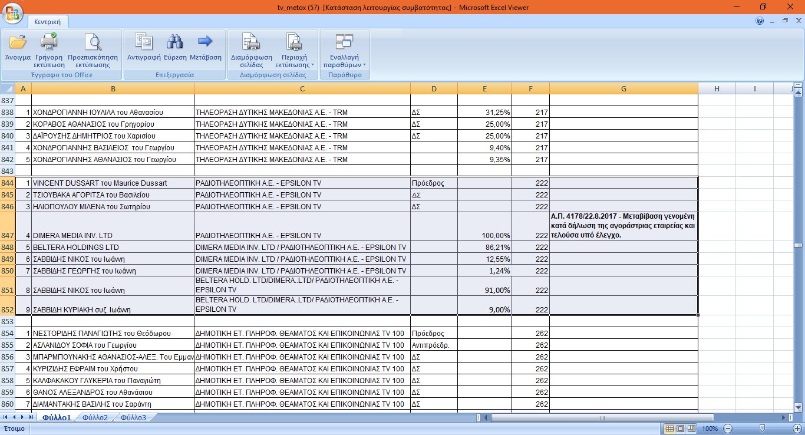Viewport: 805px width, 435px height.
Task: Minimize the workbook window inside Excel
Action: coord(772,21)
